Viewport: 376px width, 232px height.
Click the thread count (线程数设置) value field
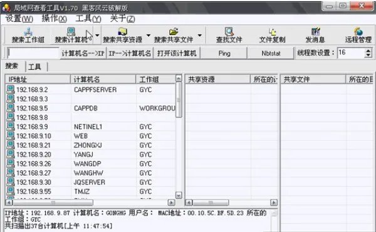coord(351,53)
